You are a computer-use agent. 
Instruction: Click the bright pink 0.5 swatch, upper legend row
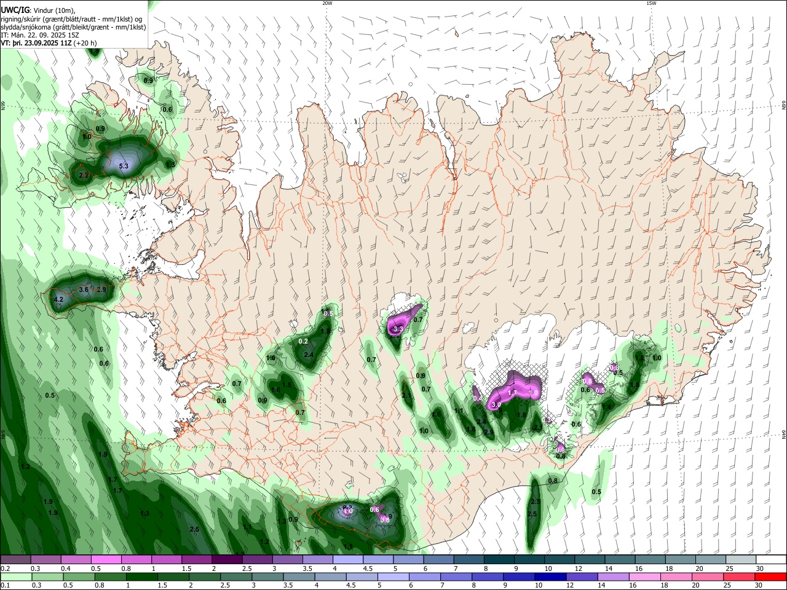coord(106,560)
